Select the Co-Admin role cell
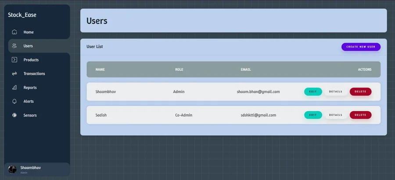The width and height of the screenshot is (395, 180). [x=183, y=115]
